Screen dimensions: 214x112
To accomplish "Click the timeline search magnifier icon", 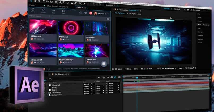I will click(x=50, y=79).
